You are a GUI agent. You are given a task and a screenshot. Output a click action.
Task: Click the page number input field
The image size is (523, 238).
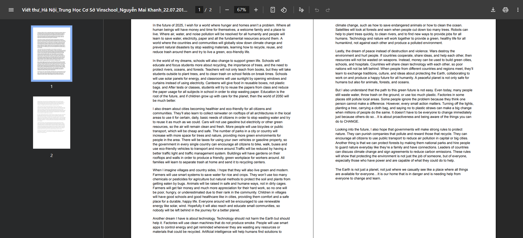pyautogui.click(x=199, y=10)
